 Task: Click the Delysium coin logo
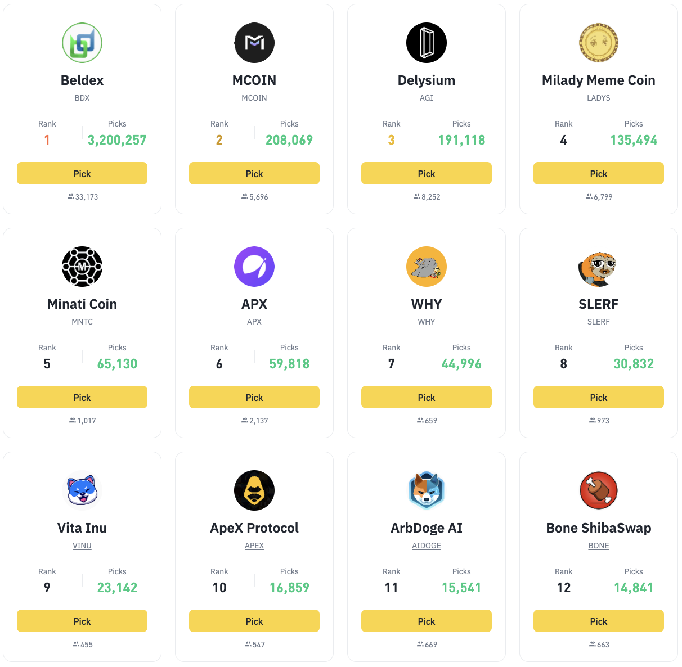(x=427, y=43)
